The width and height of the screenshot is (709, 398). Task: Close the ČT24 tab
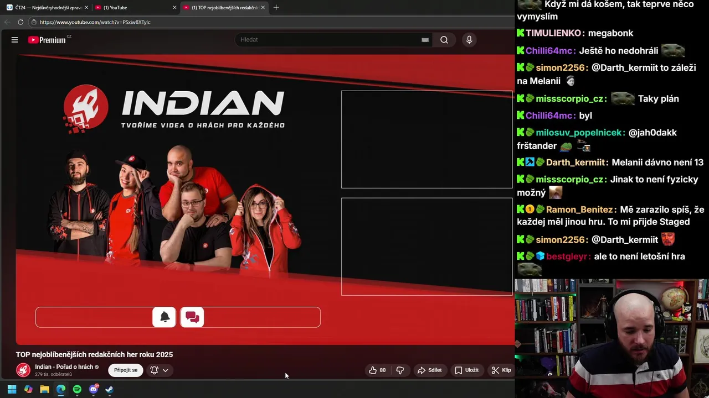point(86,7)
